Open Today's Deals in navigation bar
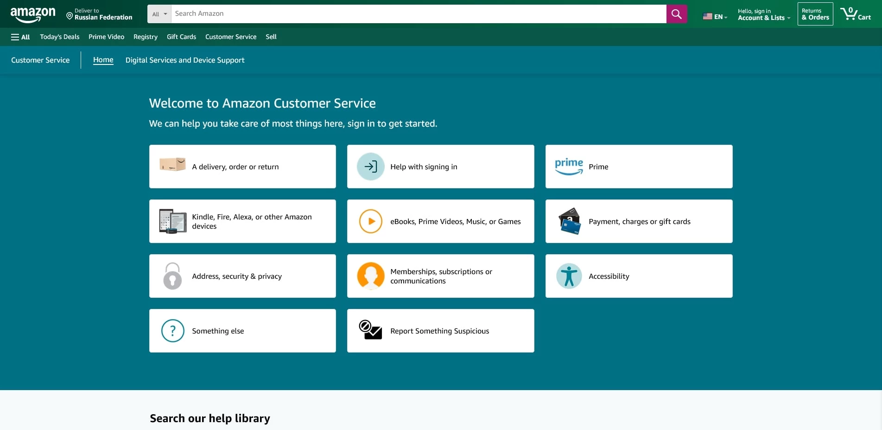This screenshot has width=882, height=430. [59, 37]
